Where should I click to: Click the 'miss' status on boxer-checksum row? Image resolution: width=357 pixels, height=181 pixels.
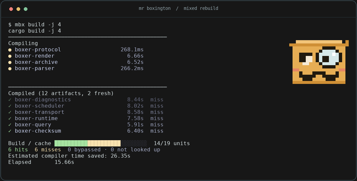[157, 131]
